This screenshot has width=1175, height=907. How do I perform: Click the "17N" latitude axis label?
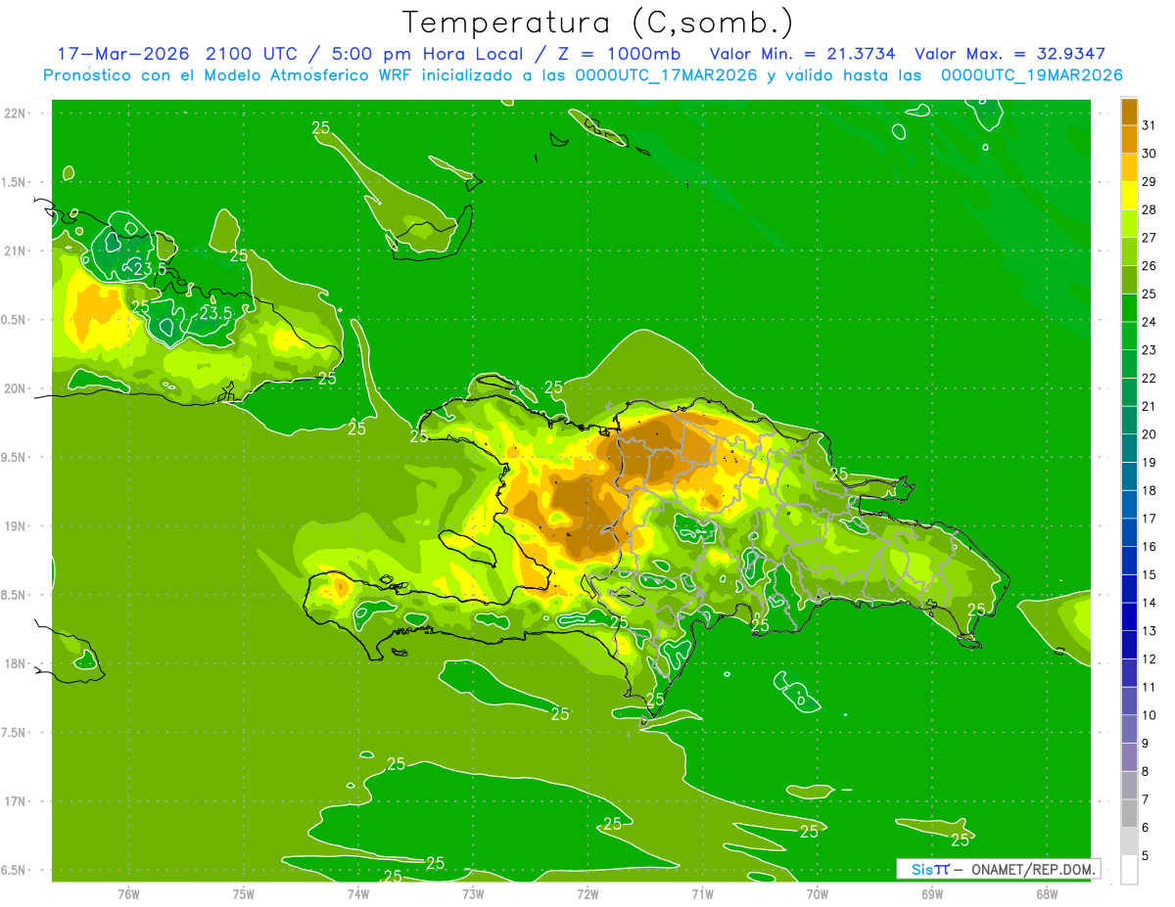[16, 802]
